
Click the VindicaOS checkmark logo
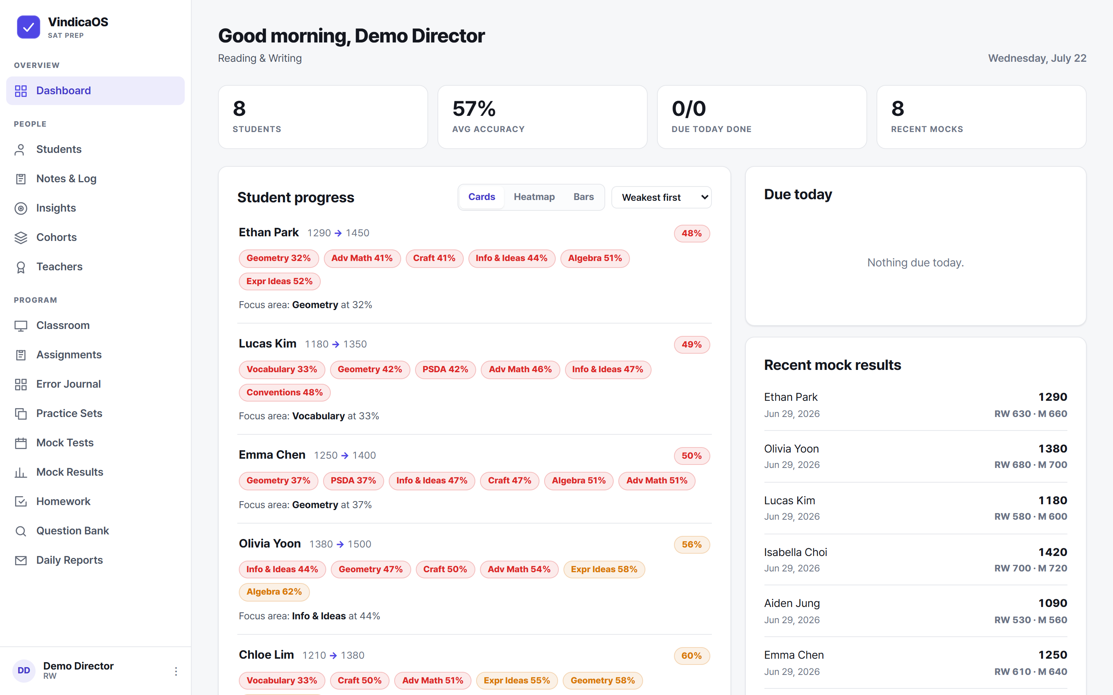coord(28,27)
